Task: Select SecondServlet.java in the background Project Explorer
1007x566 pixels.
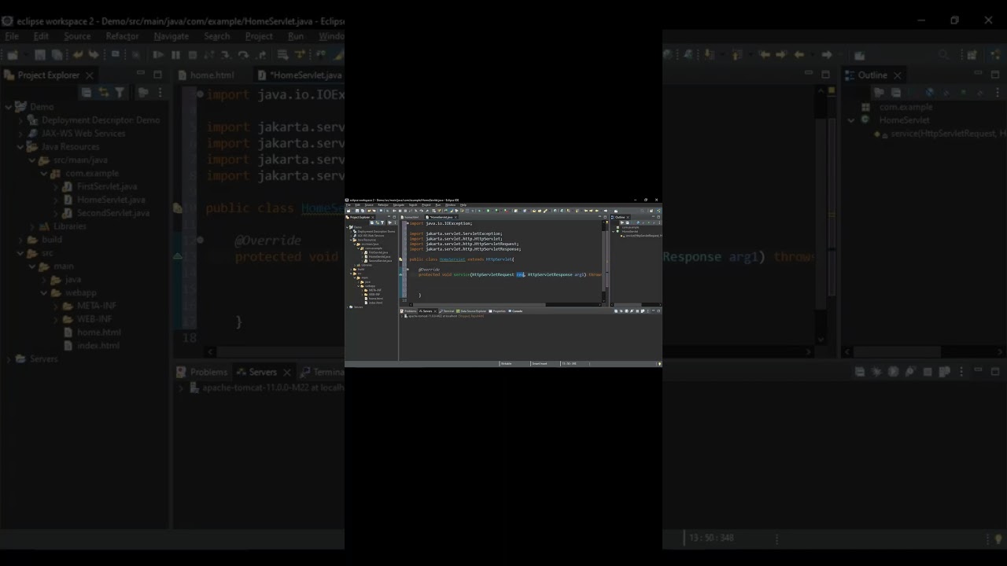Action: tap(113, 213)
